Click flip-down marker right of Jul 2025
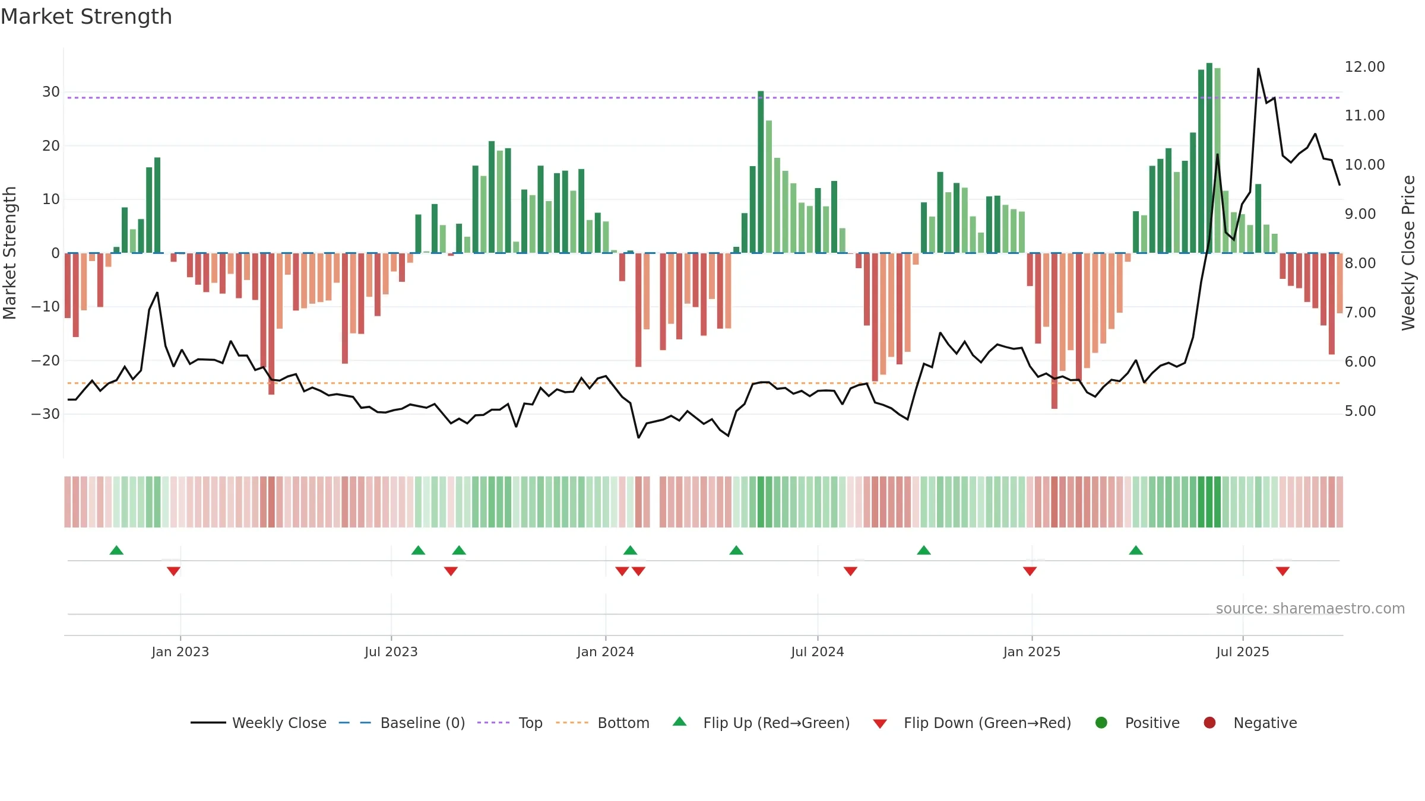 (x=1282, y=571)
